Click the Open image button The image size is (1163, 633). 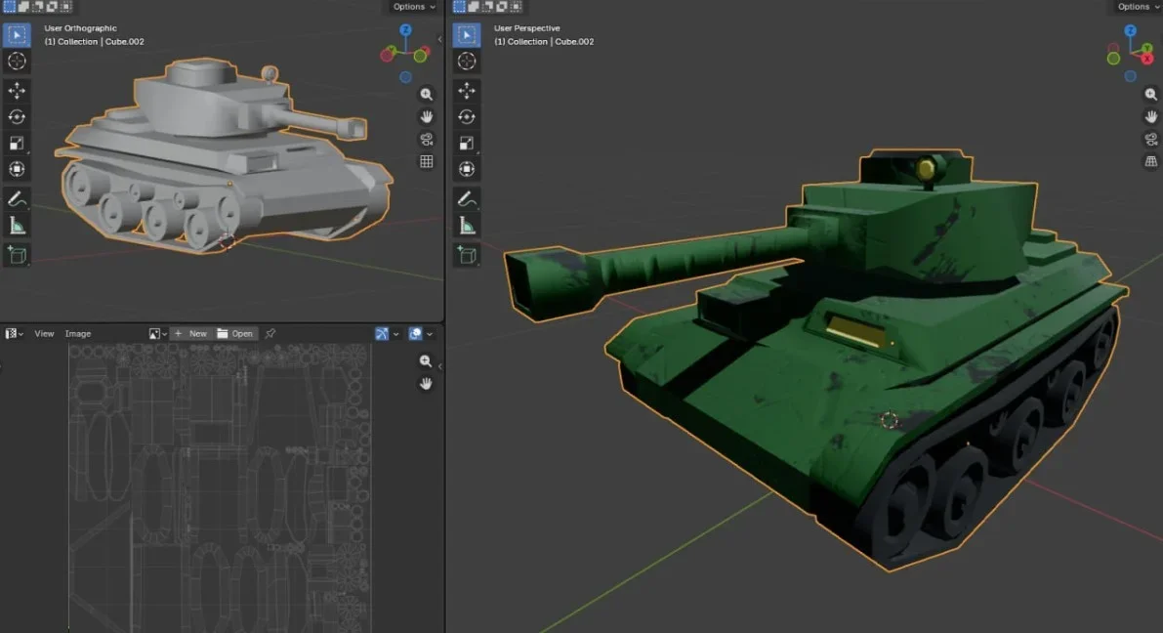click(x=235, y=334)
